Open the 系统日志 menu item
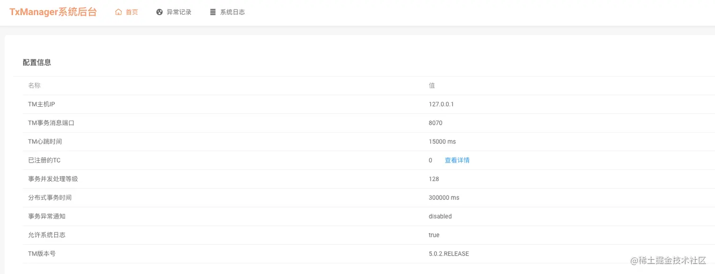The width and height of the screenshot is (715, 274). [227, 12]
